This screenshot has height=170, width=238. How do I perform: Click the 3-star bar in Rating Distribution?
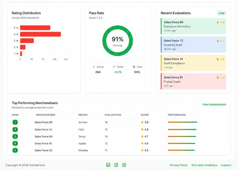pyautogui.click(x=27, y=41)
